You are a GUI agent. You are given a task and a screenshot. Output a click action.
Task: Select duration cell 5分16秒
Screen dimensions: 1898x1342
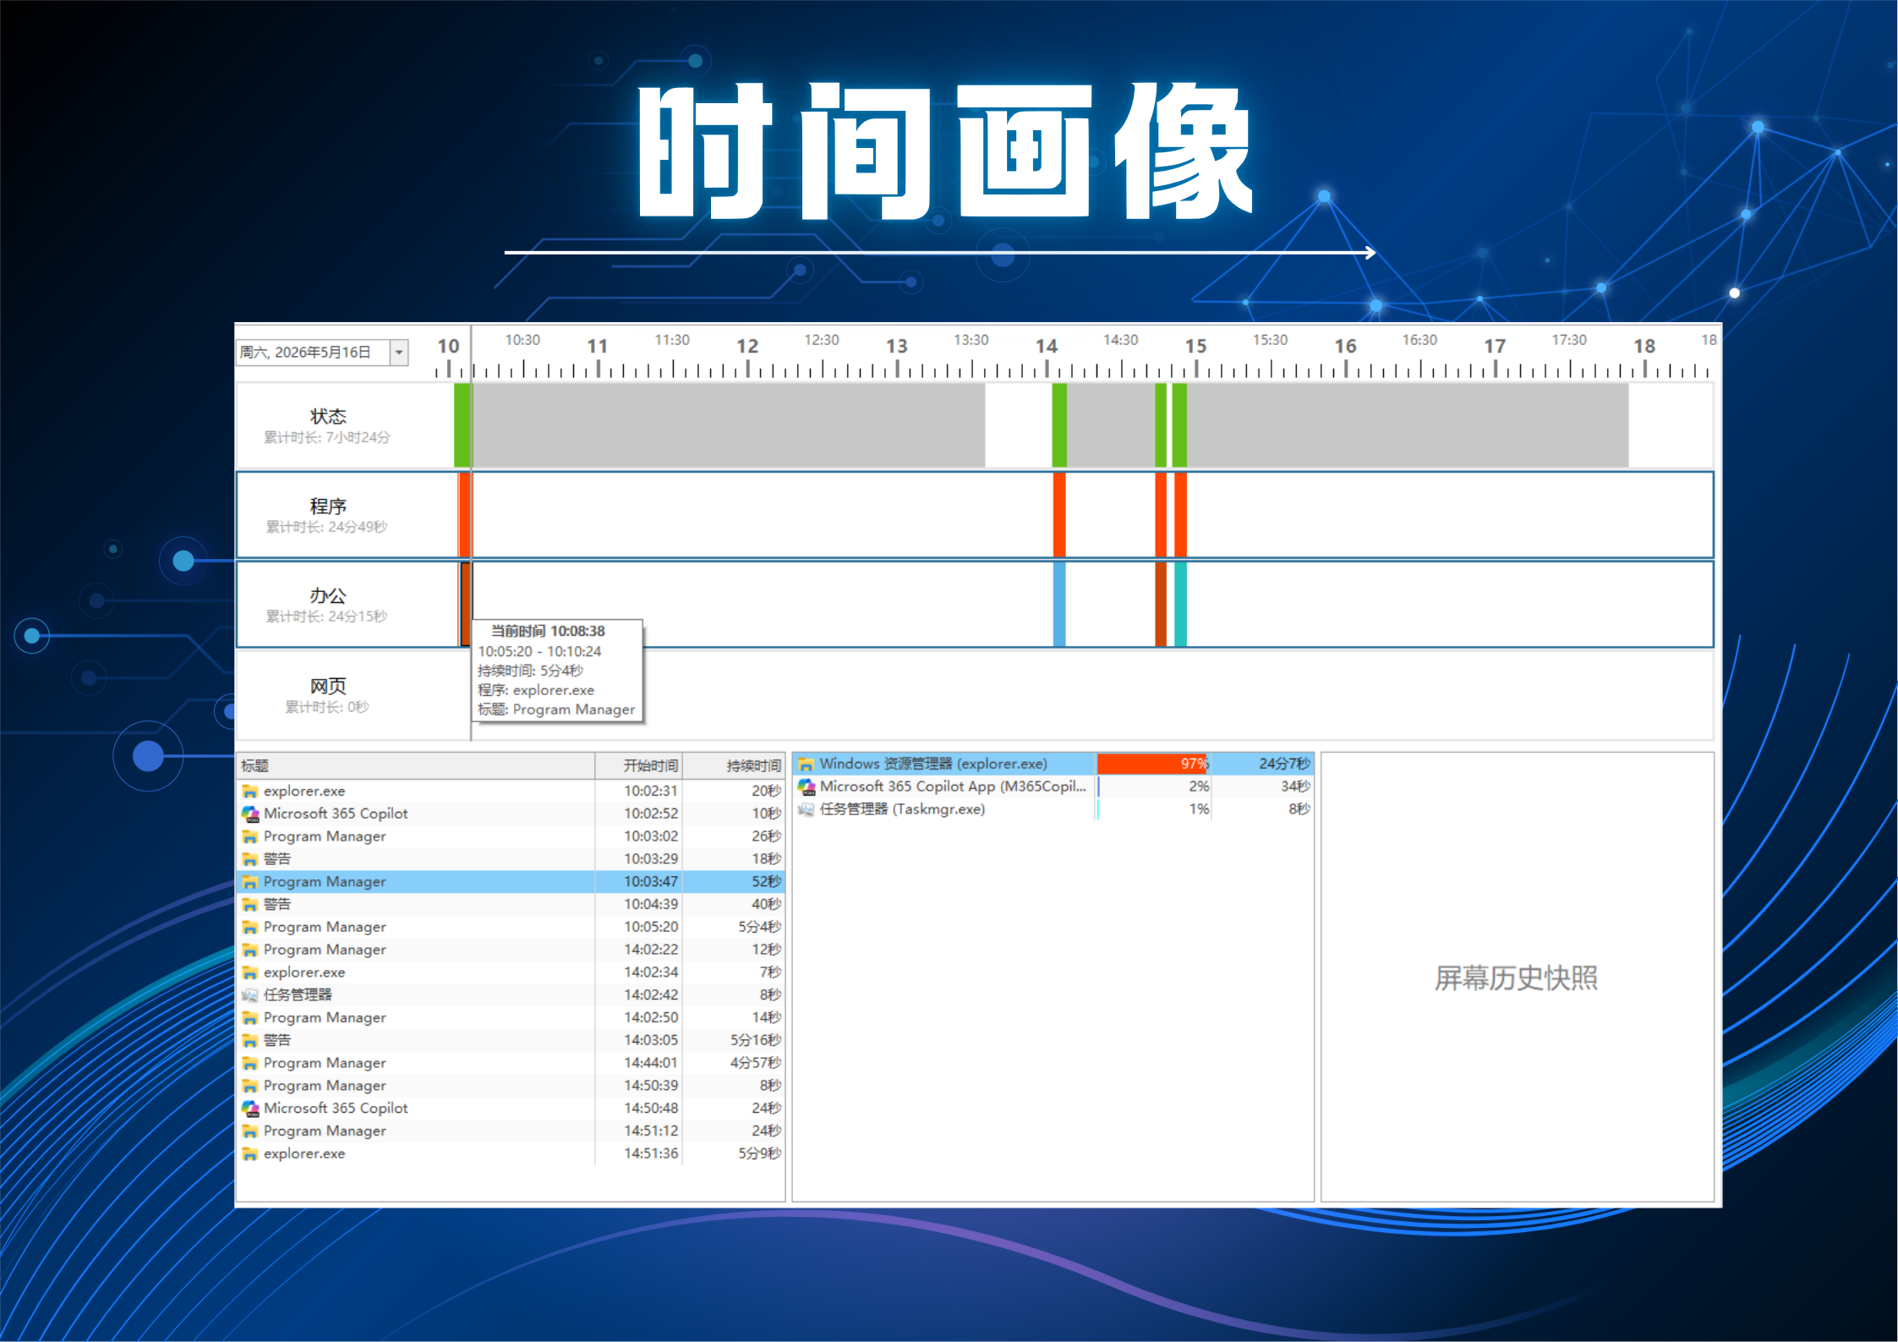pyautogui.click(x=734, y=1040)
